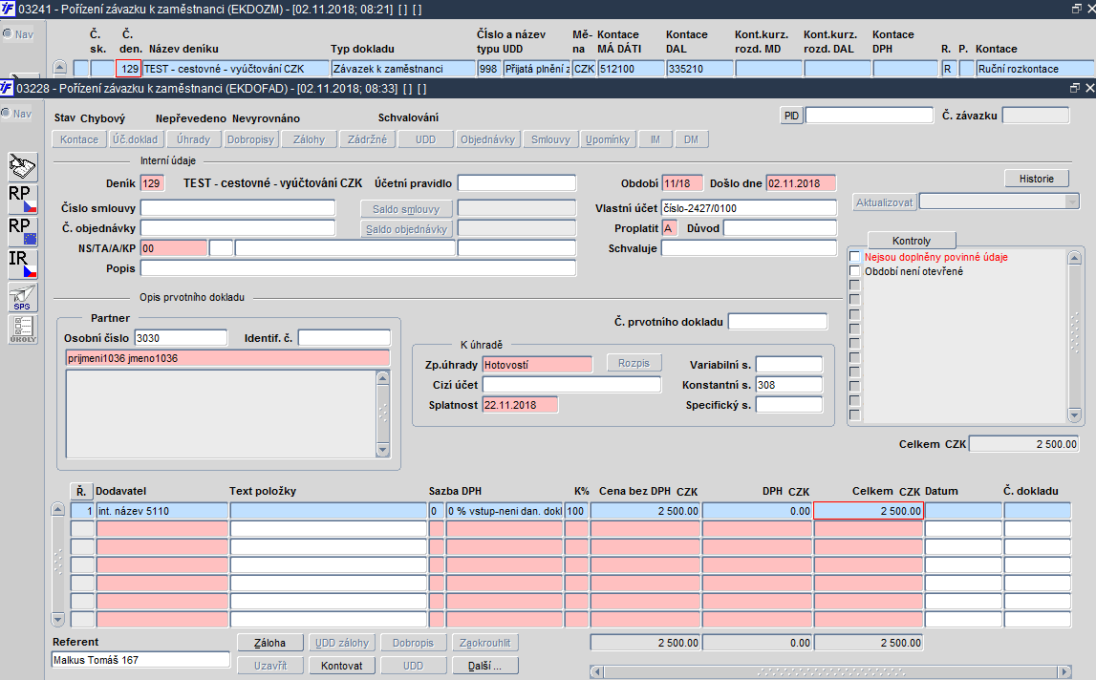Open the IR Czech flag icon

[22, 265]
